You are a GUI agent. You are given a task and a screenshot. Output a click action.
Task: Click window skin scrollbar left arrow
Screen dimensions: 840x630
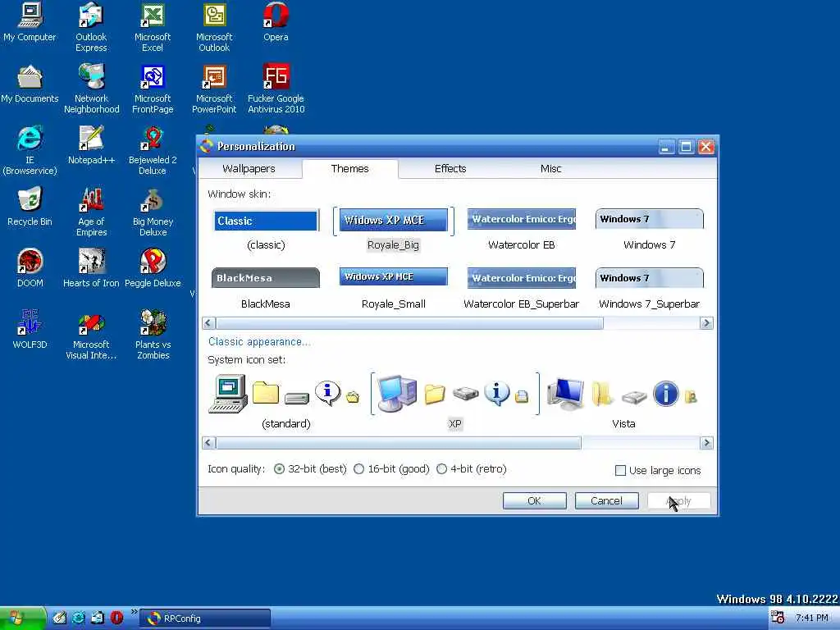pyautogui.click(x=209, y=323)
